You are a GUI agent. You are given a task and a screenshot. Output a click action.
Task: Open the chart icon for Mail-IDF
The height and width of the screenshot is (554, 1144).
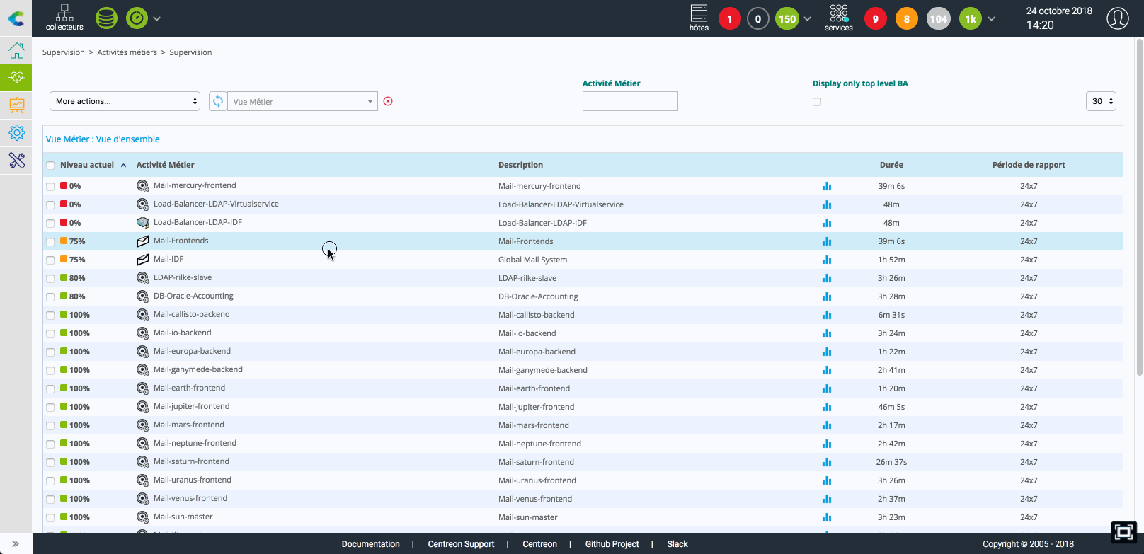pyautogui.click(x=826, y=260)
